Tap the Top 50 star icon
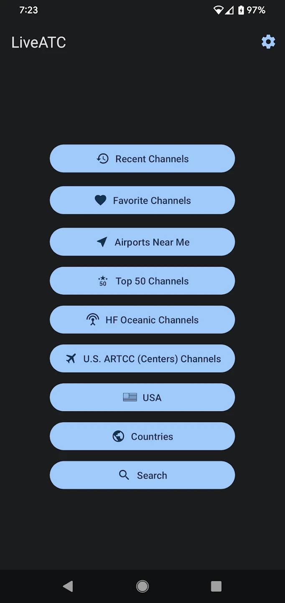Image resolution: width=285 pixels, height=603 pixels. tap(103, 281)
